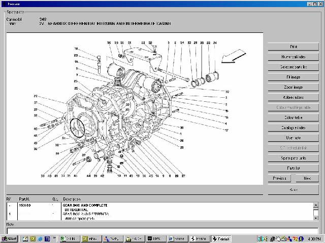Click the first quick launch icon beside Start
Screen dimensions: 325x243
point(25,239)
